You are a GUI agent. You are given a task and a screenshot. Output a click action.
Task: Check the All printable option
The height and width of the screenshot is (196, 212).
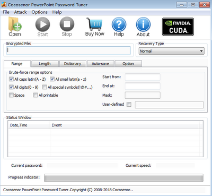pyautogui.click(x=36, y=95)
